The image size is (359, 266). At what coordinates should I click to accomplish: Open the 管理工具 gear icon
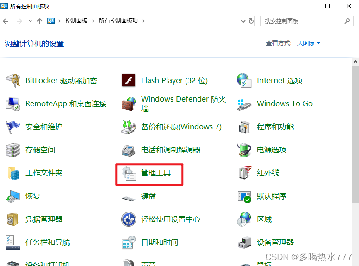tap(129, 174)
